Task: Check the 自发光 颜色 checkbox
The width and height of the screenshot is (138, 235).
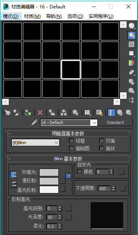Action: coord(79,171)
